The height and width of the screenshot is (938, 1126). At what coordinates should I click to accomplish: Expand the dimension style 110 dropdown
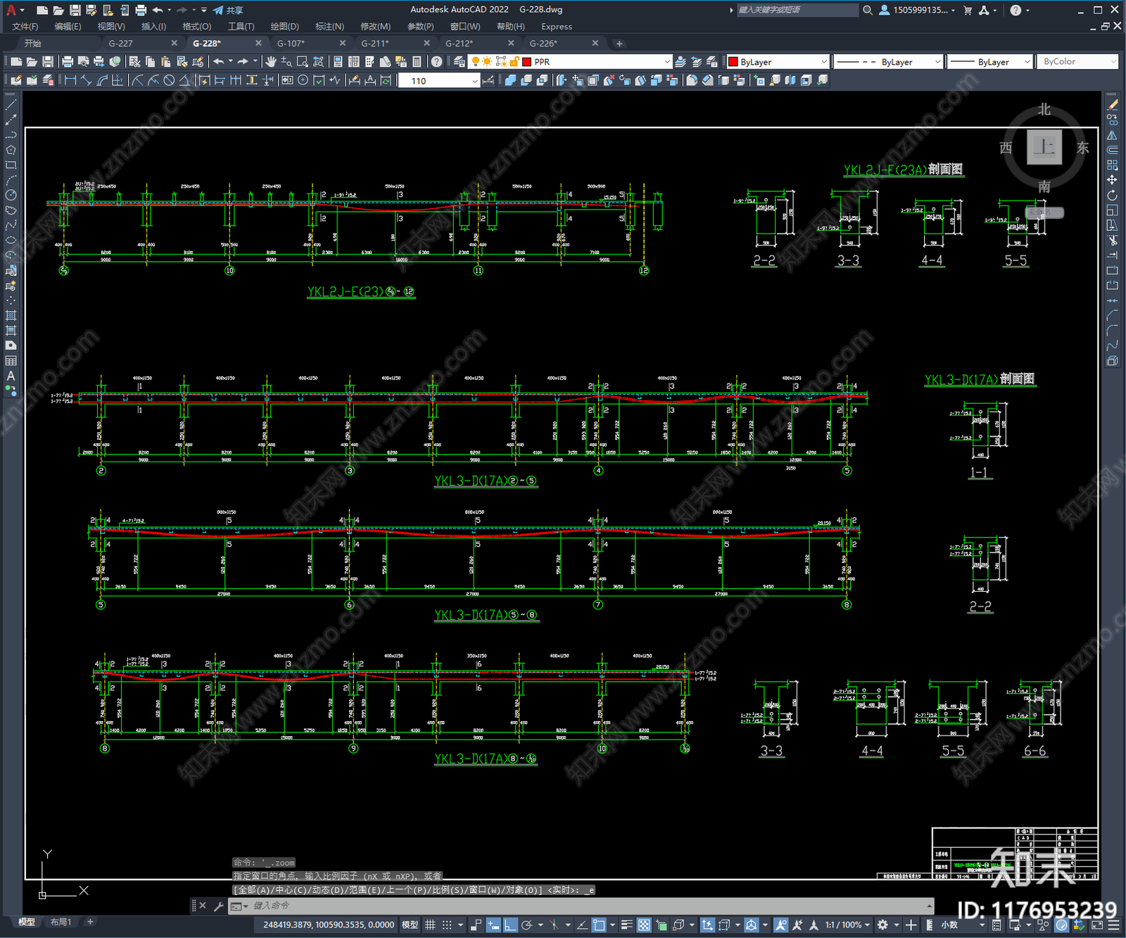tap(438, 81)
